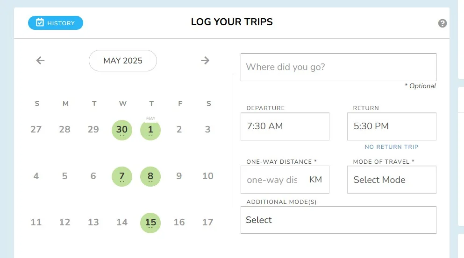Pick Monday May 12 on calendar
464x258 pixels.
[x=64, y=222]
